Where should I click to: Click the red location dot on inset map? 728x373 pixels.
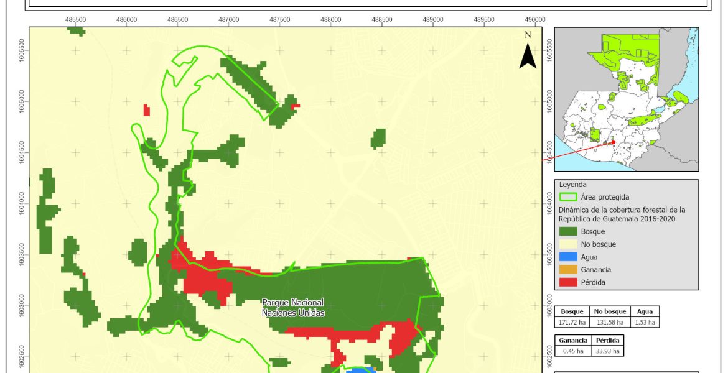(x=613, y=142)
